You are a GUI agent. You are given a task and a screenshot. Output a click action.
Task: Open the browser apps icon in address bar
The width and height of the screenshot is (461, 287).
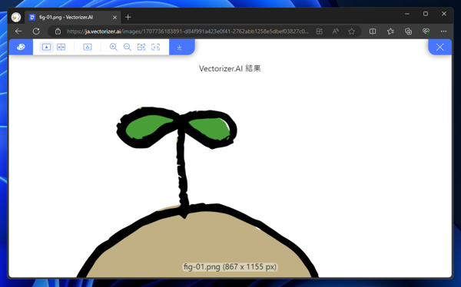[320, 31]
